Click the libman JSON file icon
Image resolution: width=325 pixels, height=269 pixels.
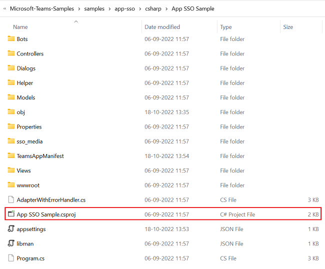[11, 243]
